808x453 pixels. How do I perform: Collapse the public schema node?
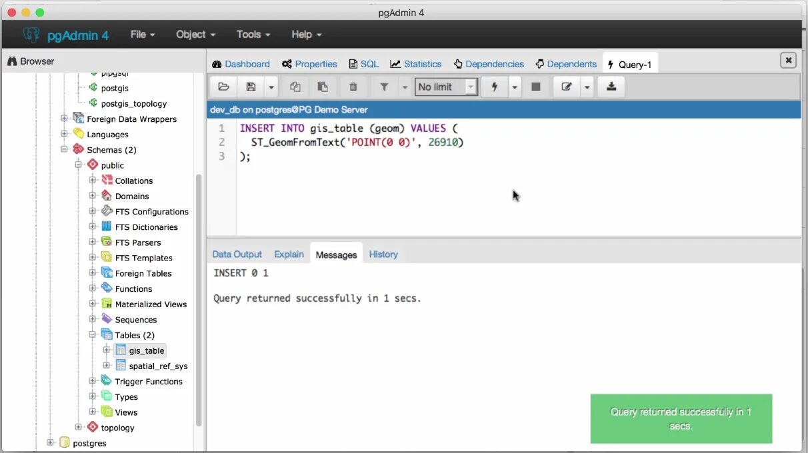[79, 165]
